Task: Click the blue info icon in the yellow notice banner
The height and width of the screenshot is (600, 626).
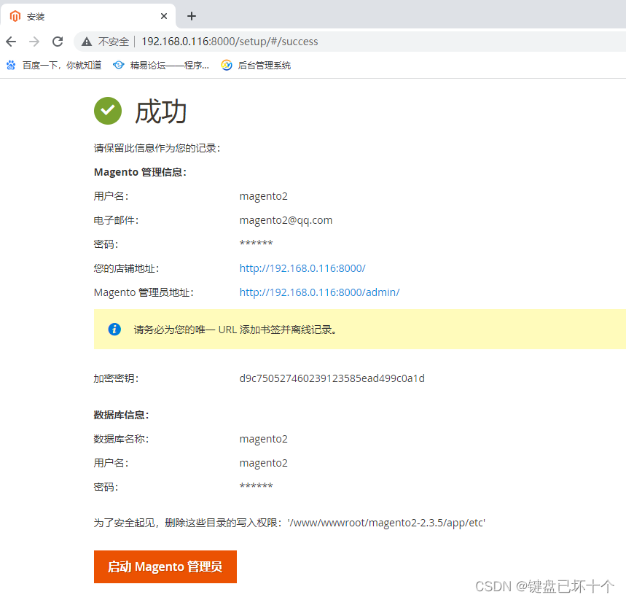Action: click(x=114, y=329)
